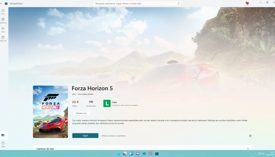Open the Chat taskbar icon
The height and width of the screenshot is (157, 275).
137,154
